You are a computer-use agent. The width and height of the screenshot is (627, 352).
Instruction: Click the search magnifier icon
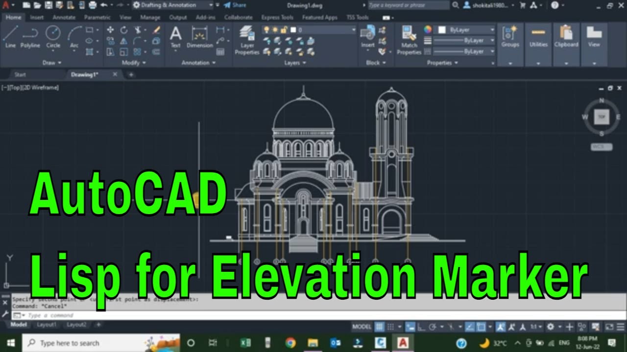(456, 5)
